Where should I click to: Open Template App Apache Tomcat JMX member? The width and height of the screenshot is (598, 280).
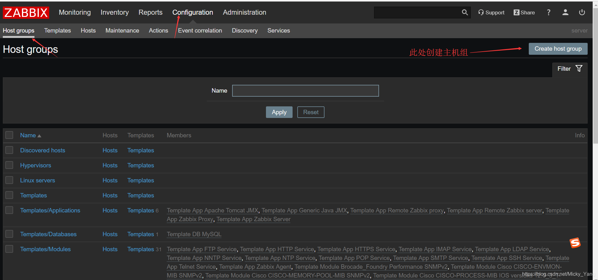point(213,211)
